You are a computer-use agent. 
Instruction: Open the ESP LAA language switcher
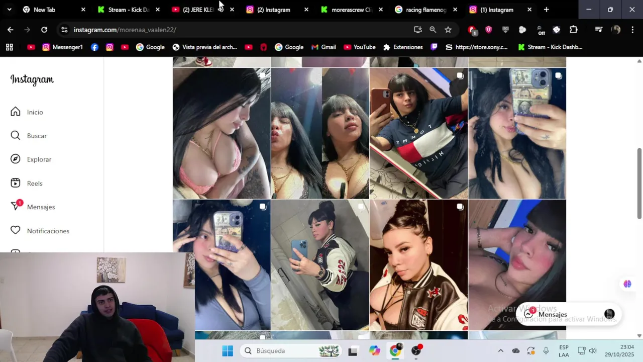click(x=564, y=351)
